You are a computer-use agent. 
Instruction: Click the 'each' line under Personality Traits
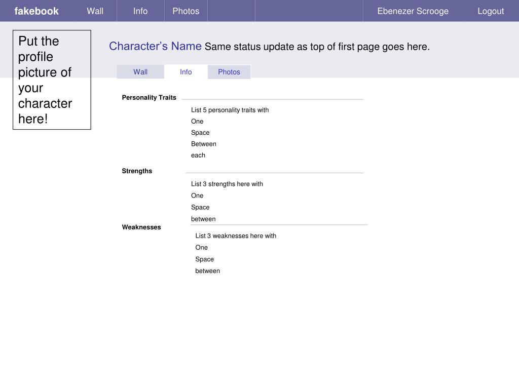pos(198,155)
